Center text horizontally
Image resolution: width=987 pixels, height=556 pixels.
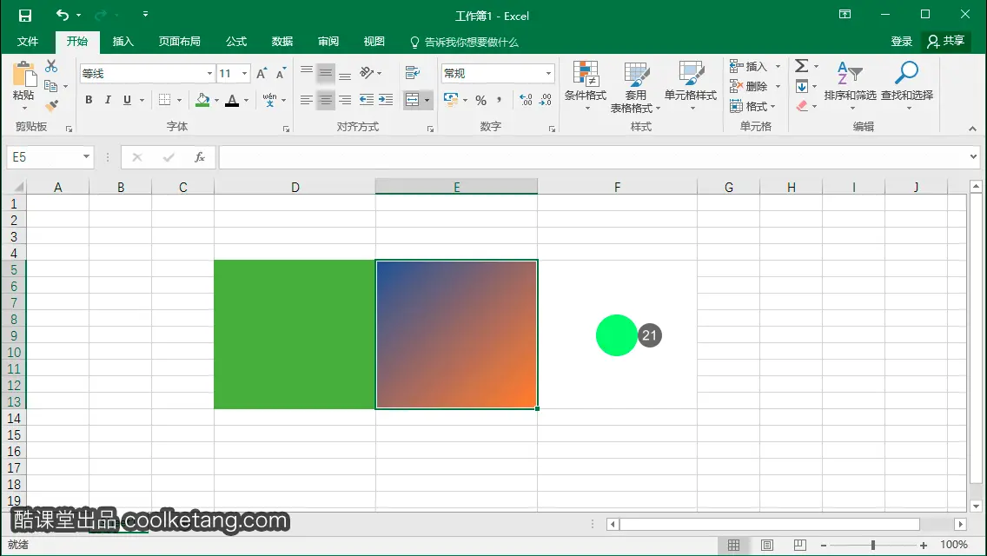click(x=326, y=100)
